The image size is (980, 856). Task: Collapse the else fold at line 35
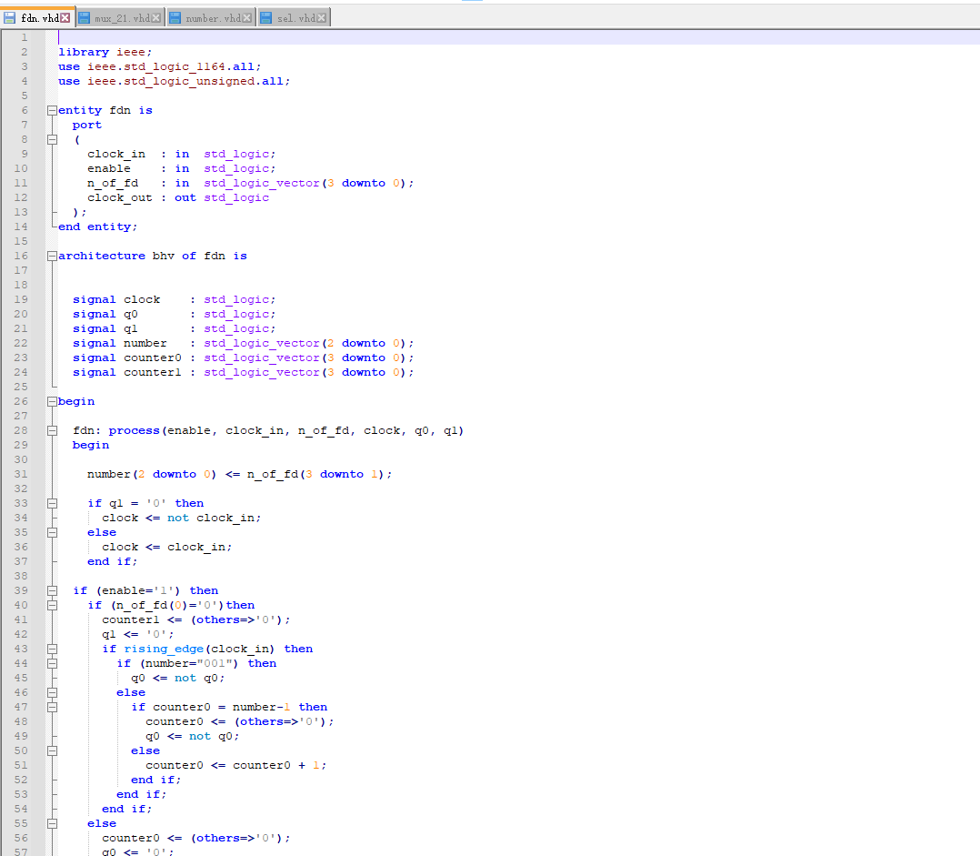click(x=53, y=533)
